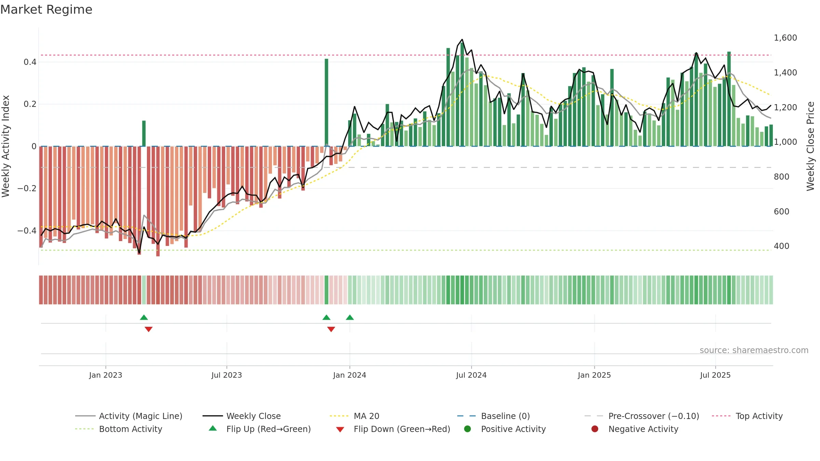Click the green triangle icon in the Flip Up legend
Image resolution: width=820 pixels, height=461 pixels.
point(213,428)
